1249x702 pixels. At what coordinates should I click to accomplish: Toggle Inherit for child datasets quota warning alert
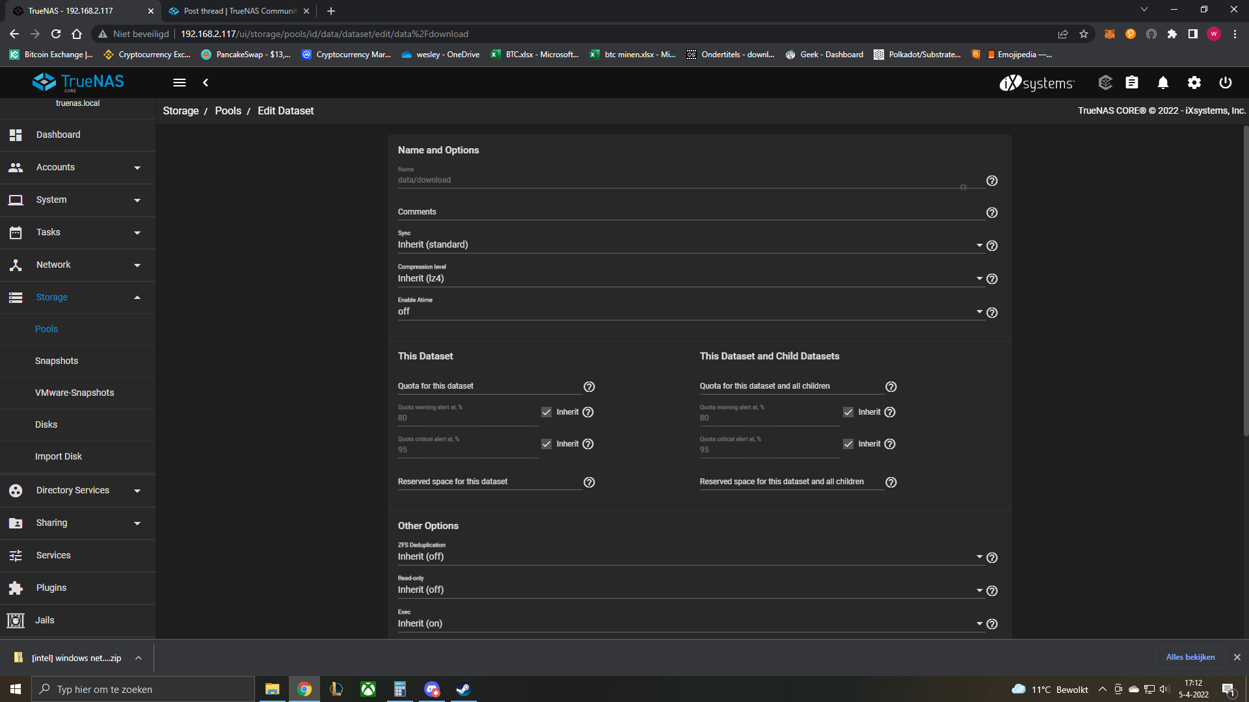click(x=848, y=412)
